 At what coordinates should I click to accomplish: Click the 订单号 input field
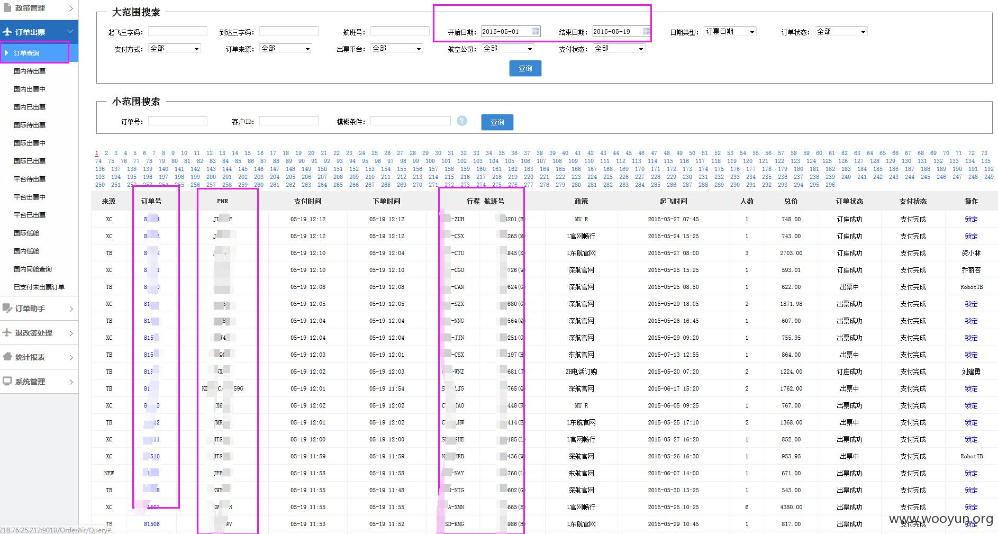coord(178,121)
